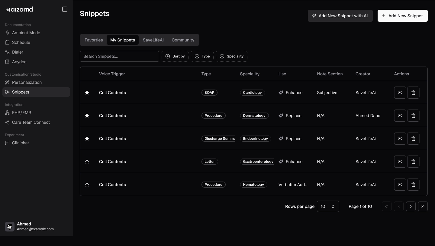View the Gastroenterology snippet with eye icon
Image resolution: width=435 pixels, height=246 pixels.
tap(400, 162)
